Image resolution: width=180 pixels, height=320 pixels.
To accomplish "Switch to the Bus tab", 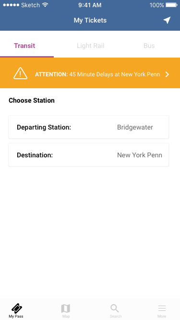I will [x=149, y=46].
